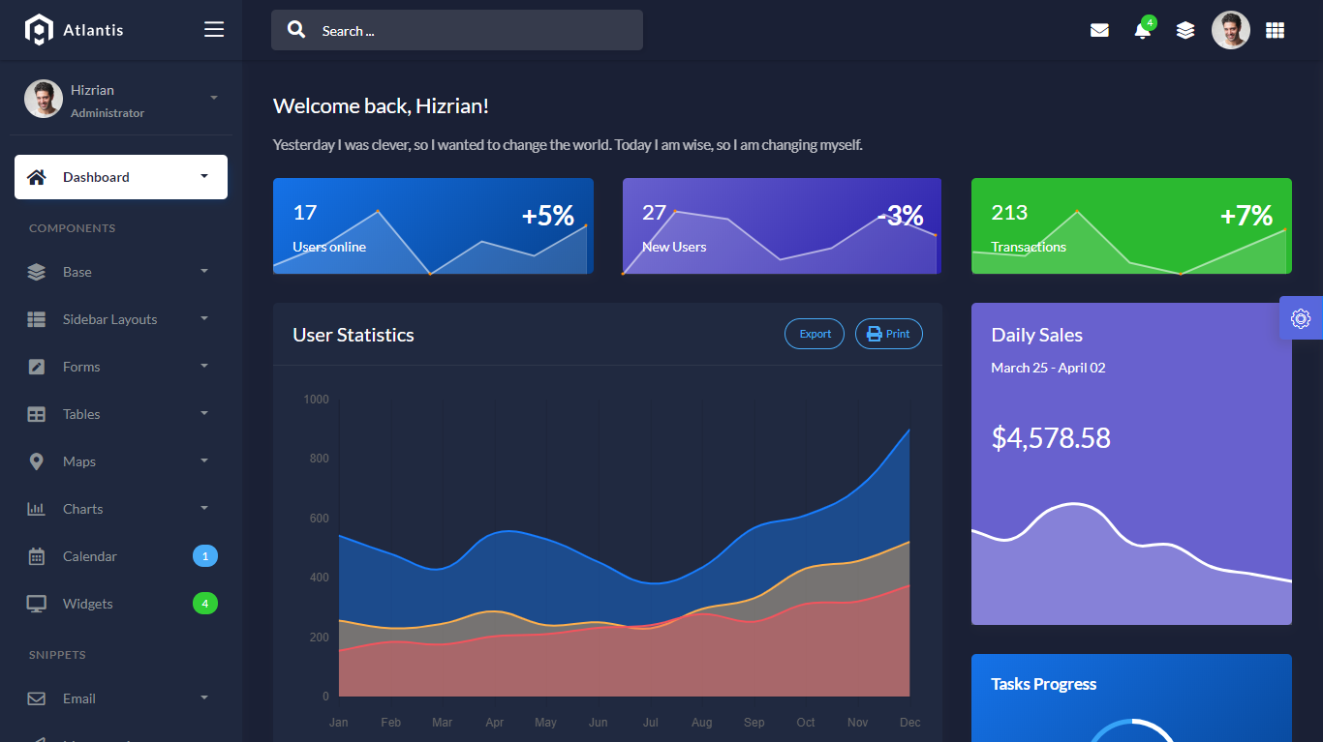Open the Calendar menu item
Image resolution: width=1323 pixels, height=742 pixels.
click(121, 556)
